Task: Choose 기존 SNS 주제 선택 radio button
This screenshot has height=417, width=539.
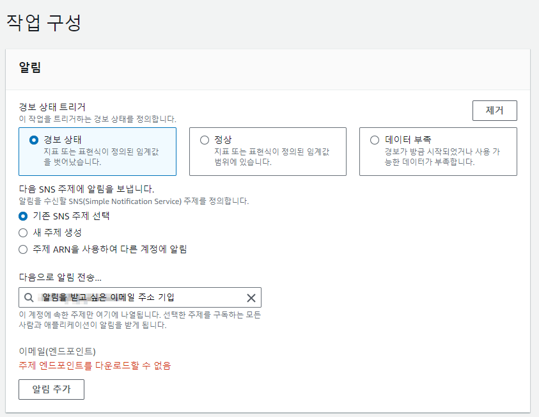Action: click(x=23, y=216)
